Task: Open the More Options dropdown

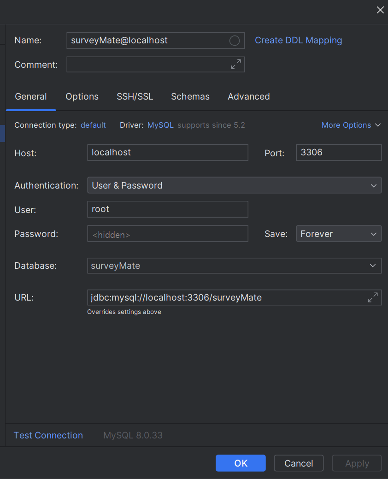Action: (x=351, y=125)
